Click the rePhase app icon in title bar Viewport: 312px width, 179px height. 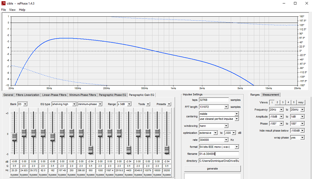pos(3,4)
